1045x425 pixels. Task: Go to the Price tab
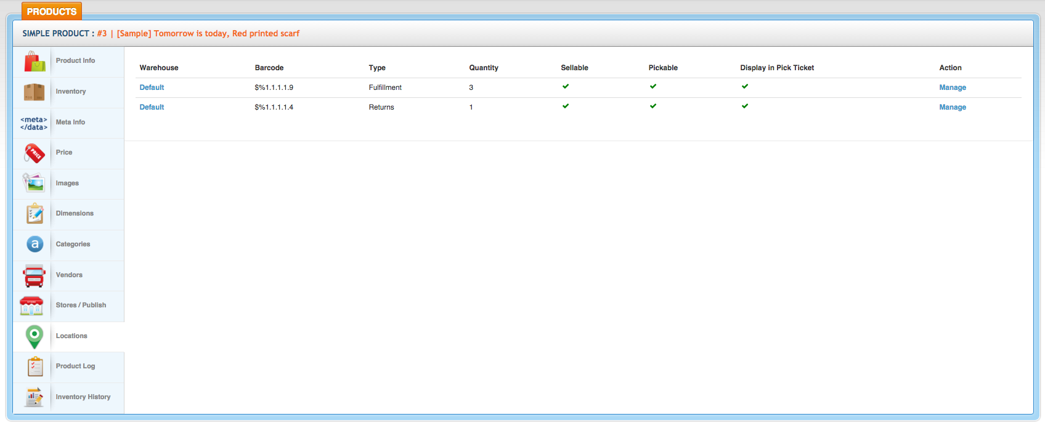point(64,152)
